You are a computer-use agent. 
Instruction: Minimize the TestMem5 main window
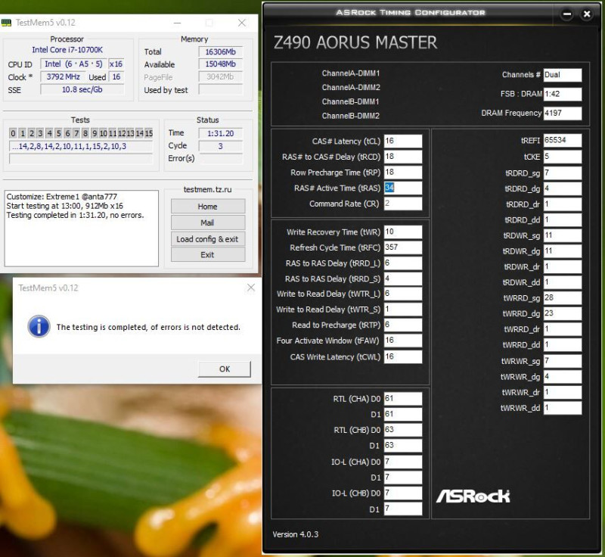point(177,23)
